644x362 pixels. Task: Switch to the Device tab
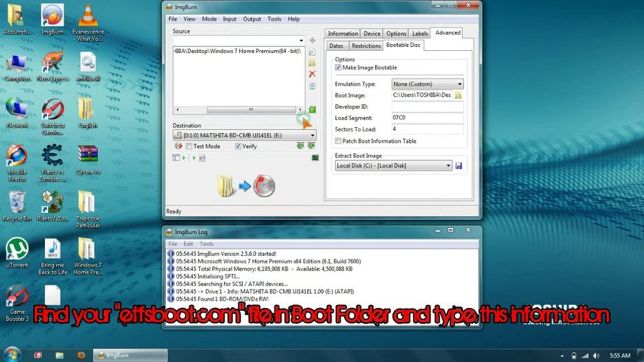[x=372, y=34]
